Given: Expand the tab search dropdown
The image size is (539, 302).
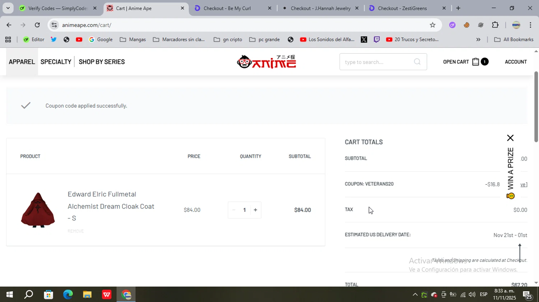Looking at the screenshot, I should click(8, 8).
